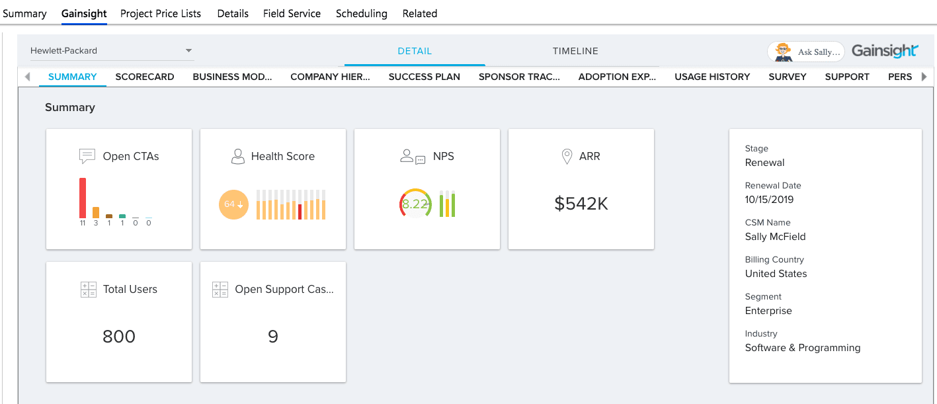Click the Health Score widget title

coord(283,157)
